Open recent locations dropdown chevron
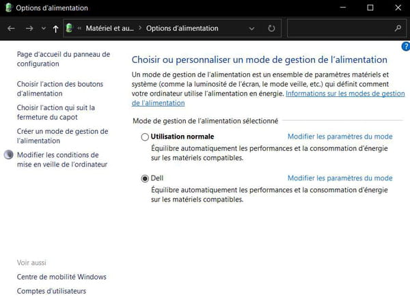 click(x=44, y=28)
